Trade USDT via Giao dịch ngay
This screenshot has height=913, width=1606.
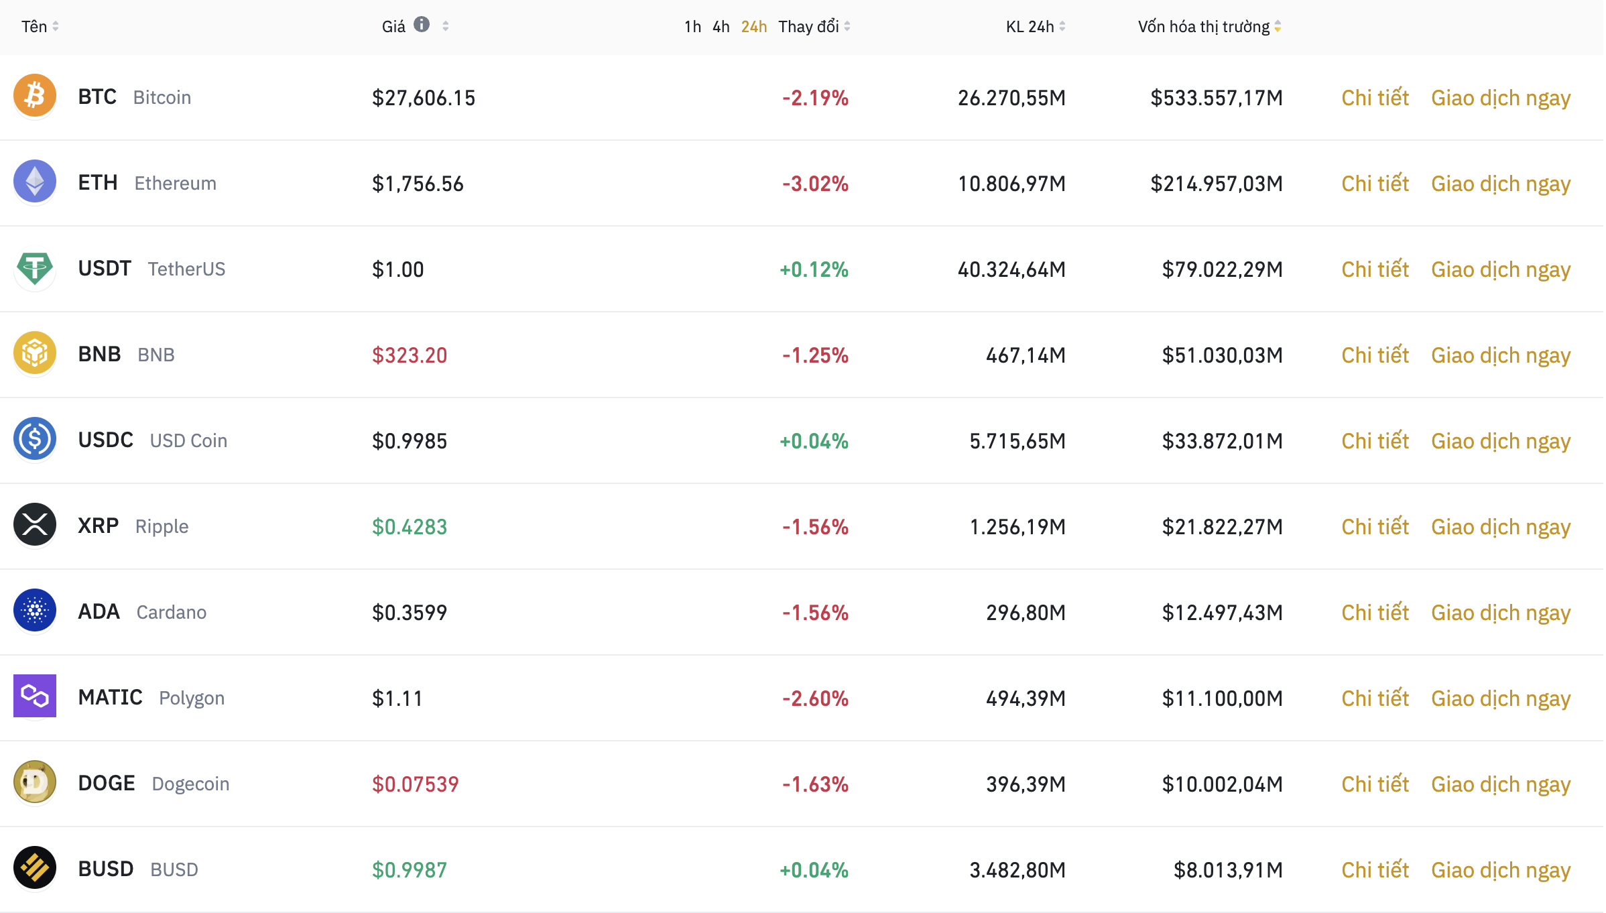point(1501,271)
